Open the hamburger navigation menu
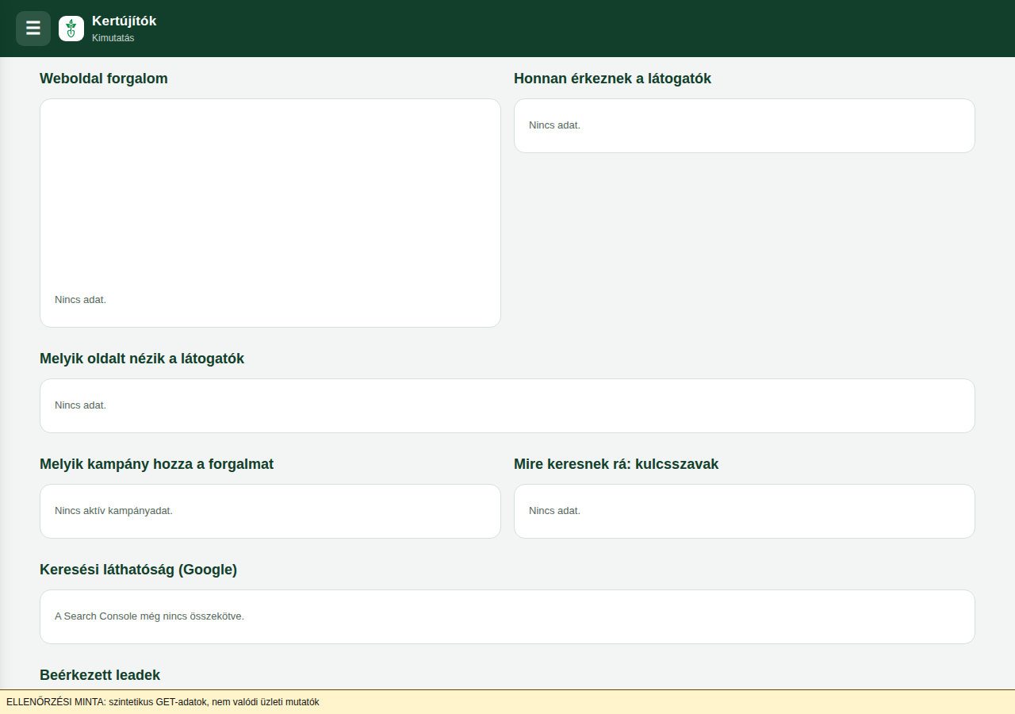This screenshot has height=714, width=1015. [33, 29]
